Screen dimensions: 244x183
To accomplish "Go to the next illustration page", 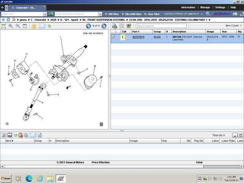I will point(104,26).
